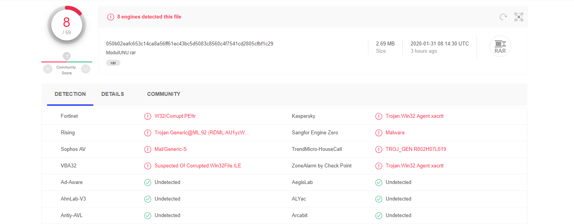The height and width of the screenshot is (224, 574).
Task: Click alert icon beside Kaspersky detection
Action: point(378,116)
